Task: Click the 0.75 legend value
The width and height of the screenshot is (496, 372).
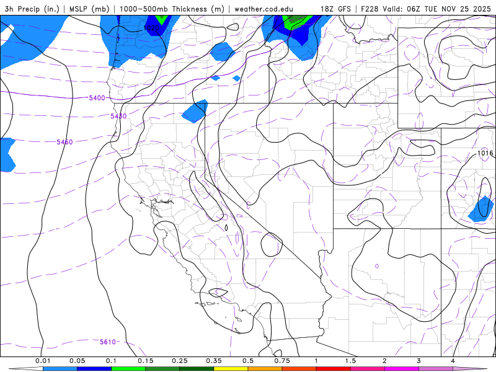Action: click(x=282, y=361)
